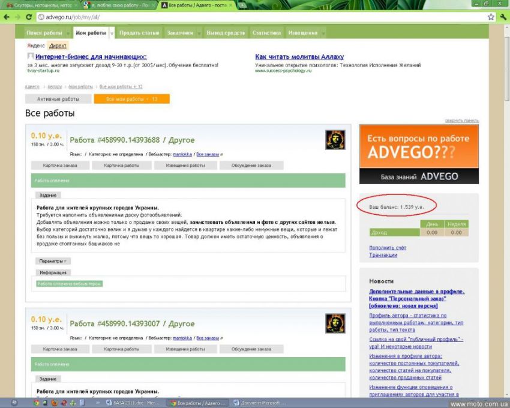Open the 'Продать статью' menu item
This screenshot has width=510, height=408.
[139, 33]
